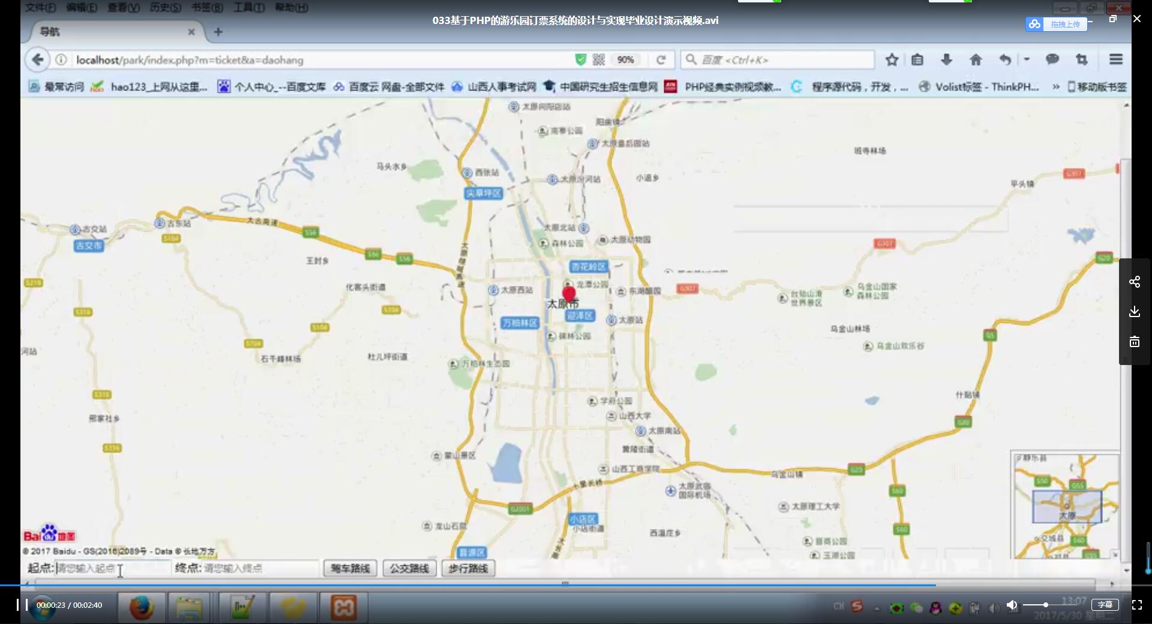Enter fullscreen with the expand icon
This screenshot has width=1152, height=624.
[x=1137, y=605]
